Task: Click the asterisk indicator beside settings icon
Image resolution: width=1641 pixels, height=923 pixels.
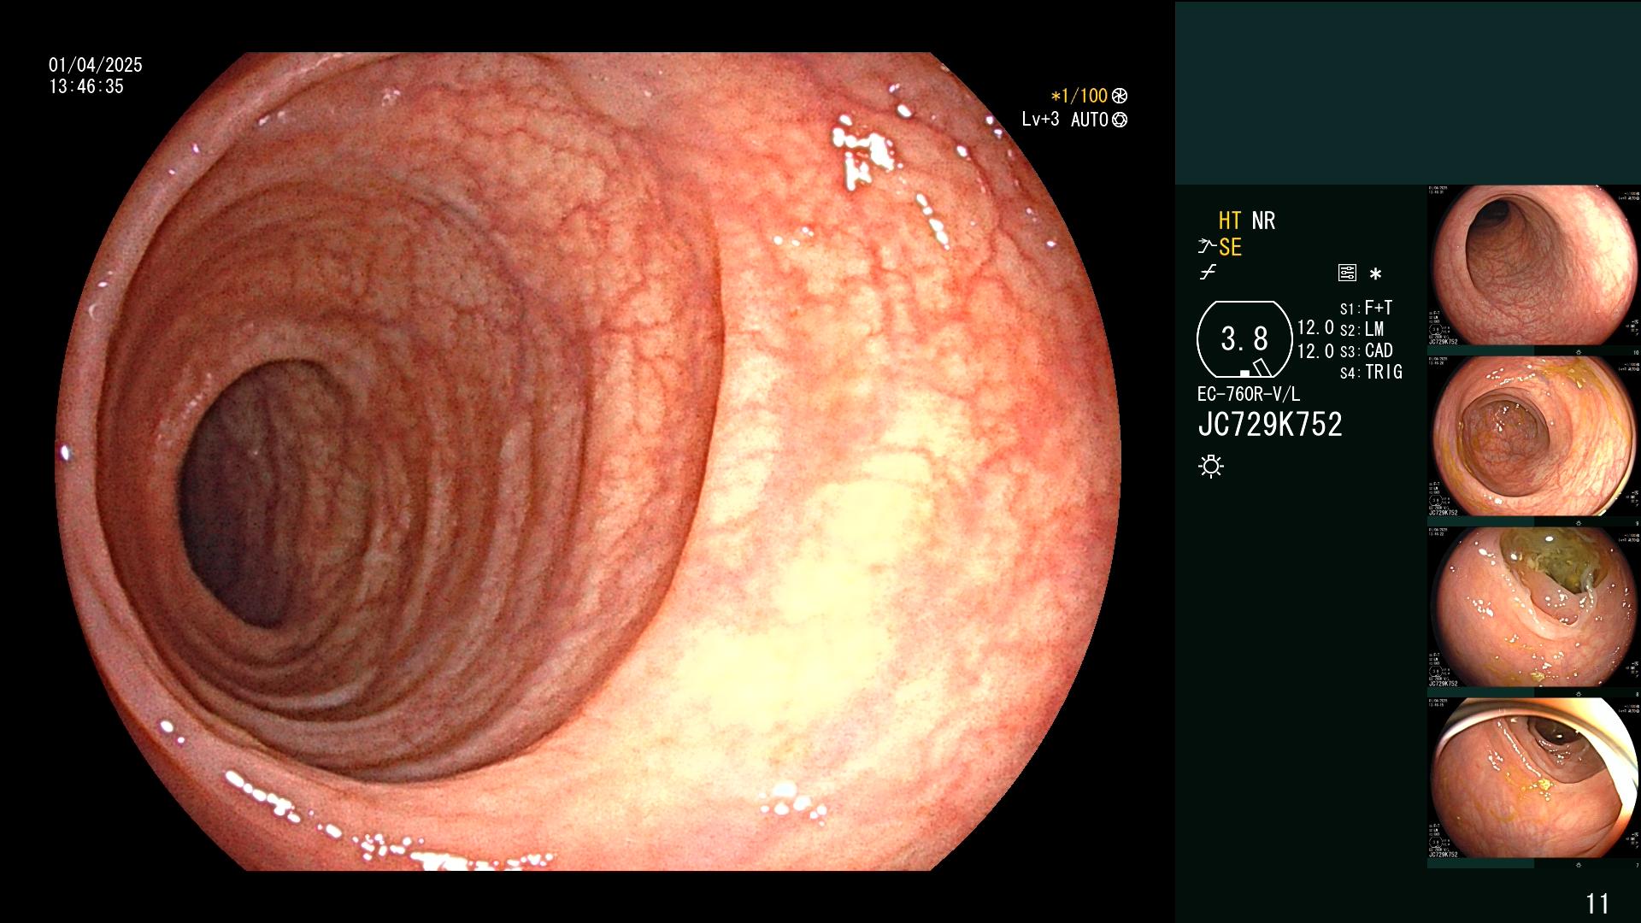Action: click(1375, 274)
